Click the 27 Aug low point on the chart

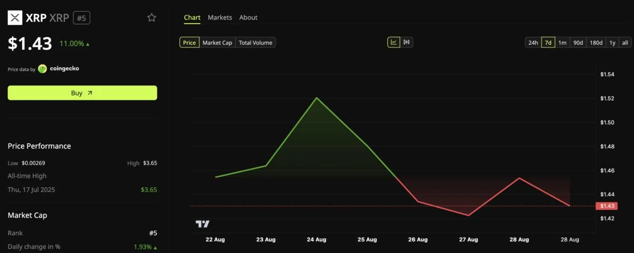coord(468,215)
